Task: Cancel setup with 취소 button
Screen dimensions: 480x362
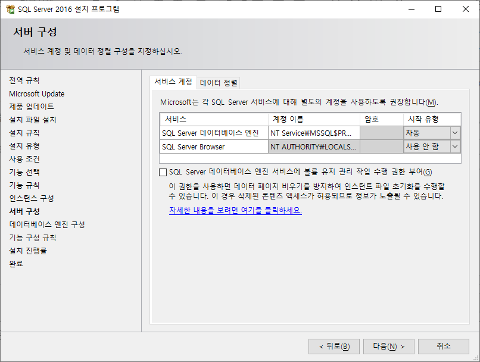Action: (x=444, y=347)
